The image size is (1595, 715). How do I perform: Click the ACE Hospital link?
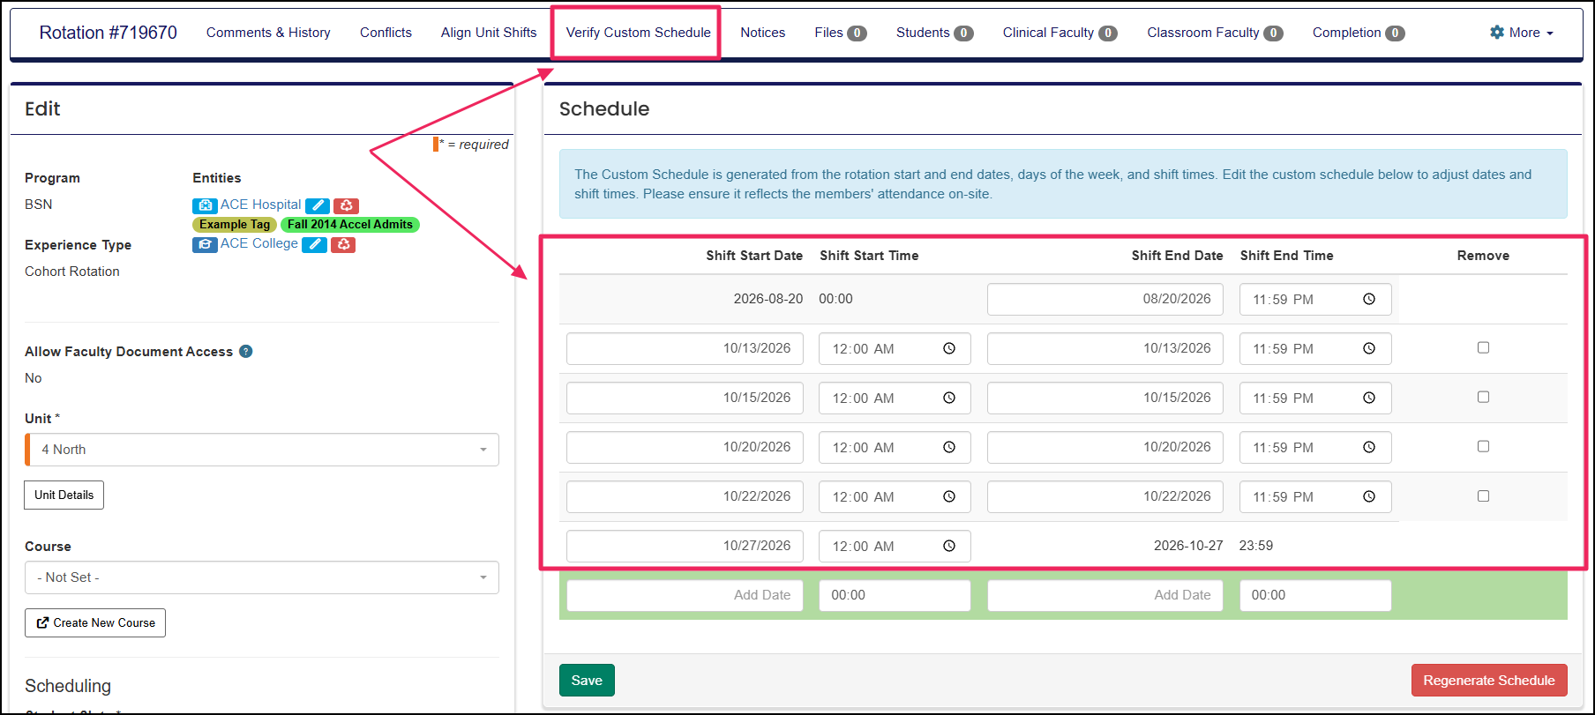point(260,205)
